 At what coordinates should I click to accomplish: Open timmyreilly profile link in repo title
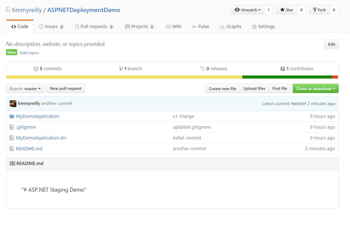pos(27,10)
